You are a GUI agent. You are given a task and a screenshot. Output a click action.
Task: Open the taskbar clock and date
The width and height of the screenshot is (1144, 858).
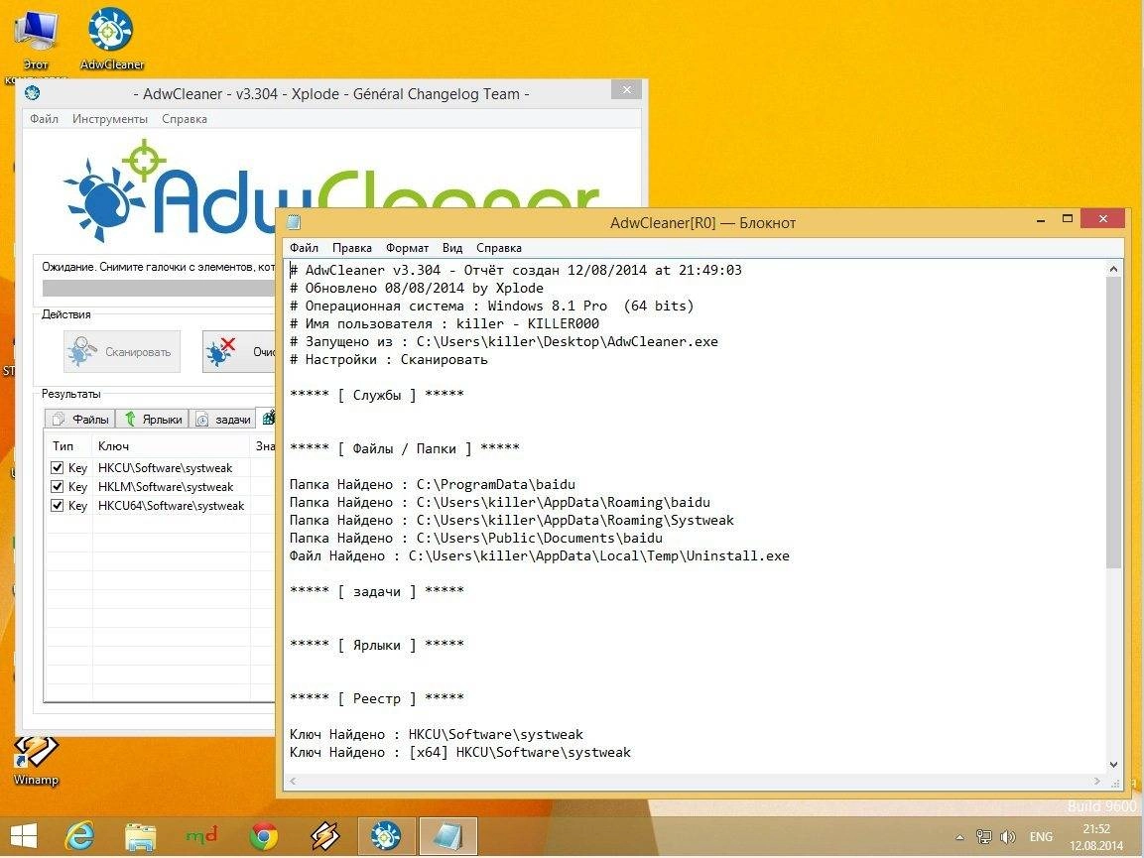click(x=1096, y=837)
